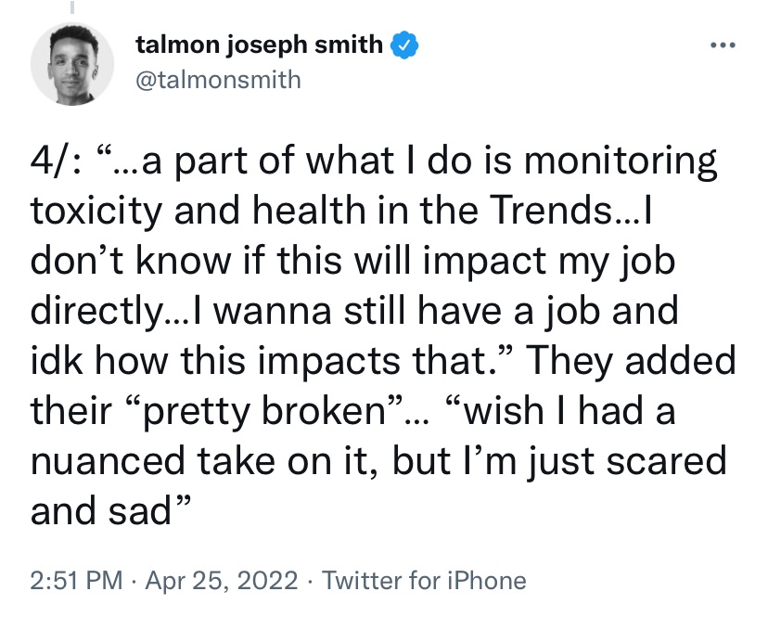768x617 pixels.
Task: Click the word monitoring in the tweet
Action: point(621,161)
